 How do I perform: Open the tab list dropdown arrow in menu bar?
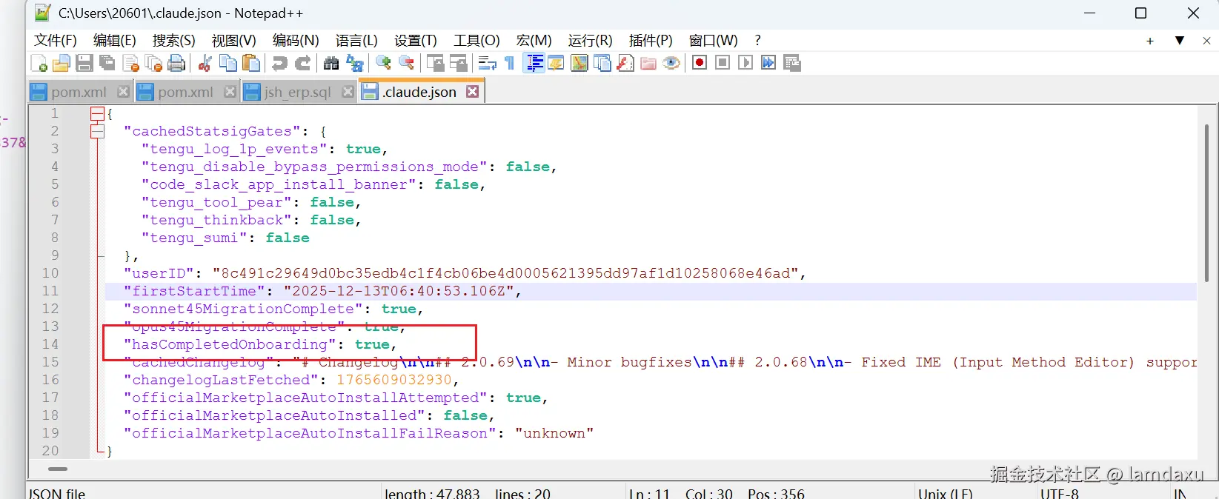(1180, 40)
